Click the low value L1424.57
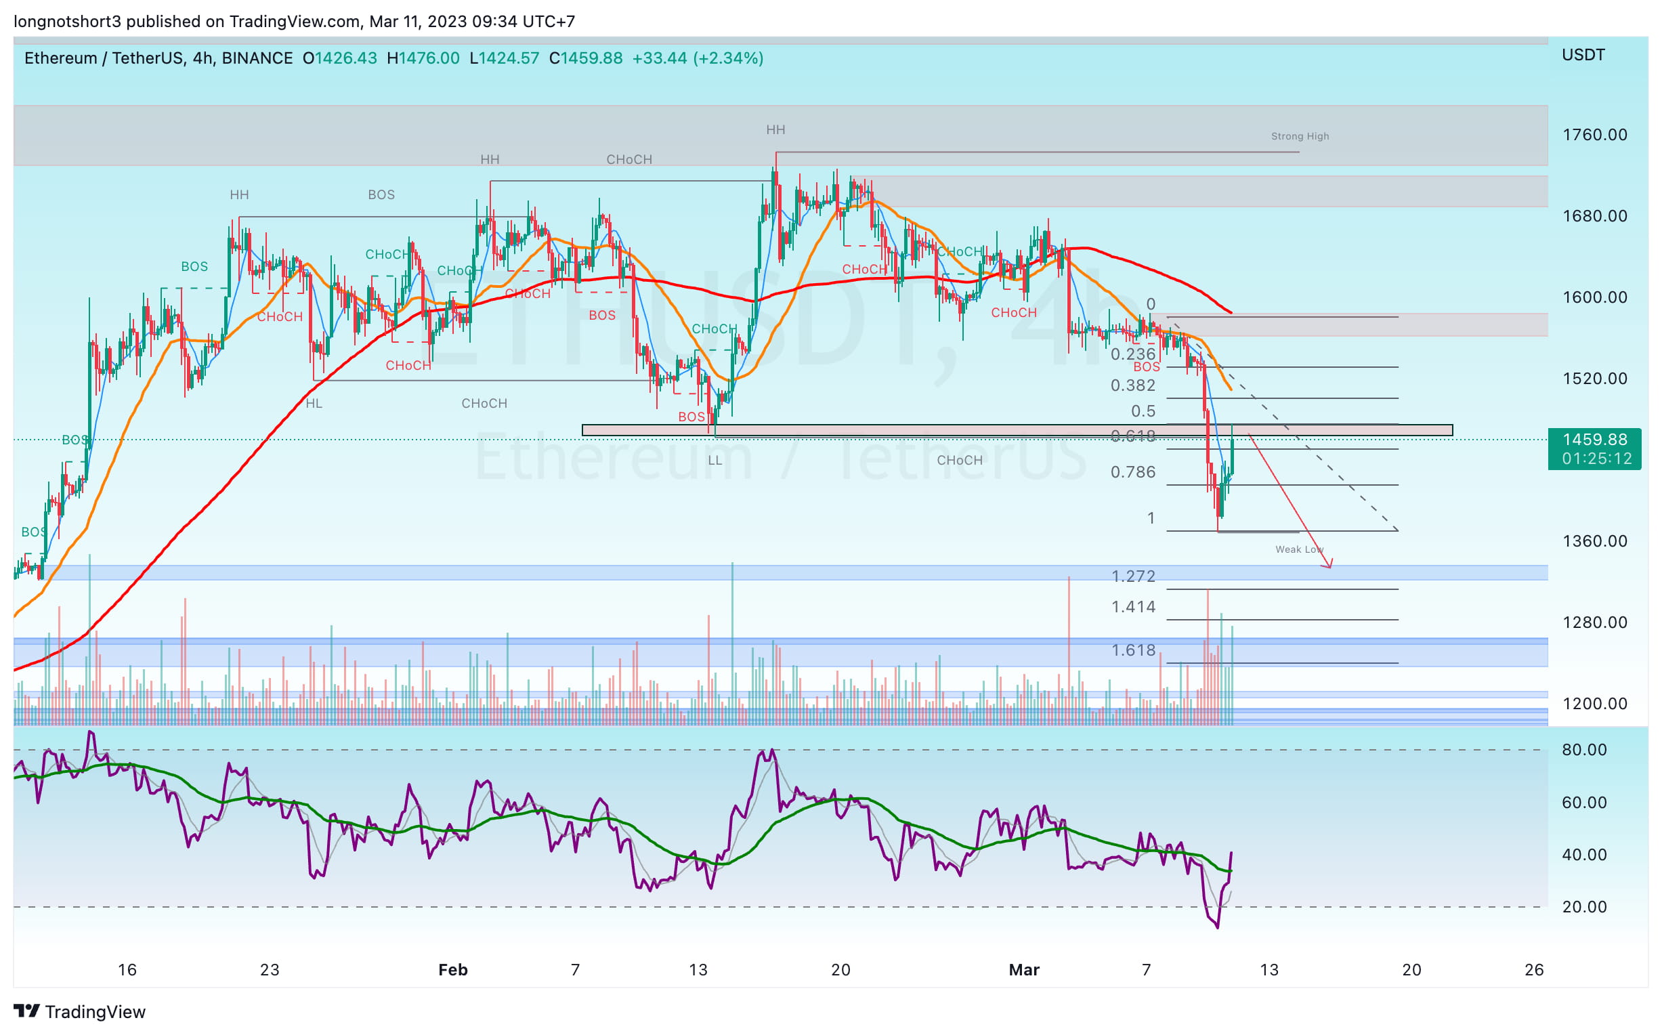 click(x=505, y=58)
